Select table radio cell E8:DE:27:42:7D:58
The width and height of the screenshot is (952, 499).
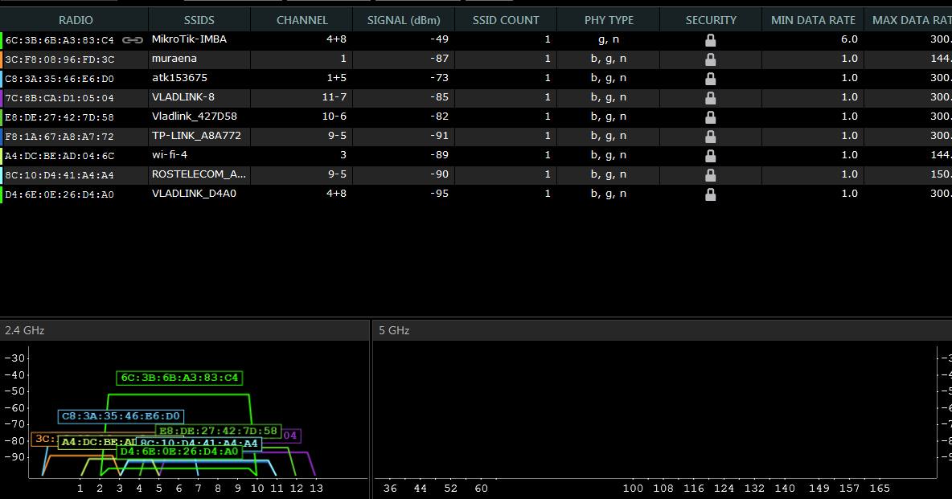point(59,117)
